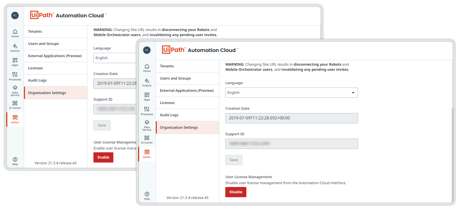The height and width of the screenshot is (208, 460).
Task: Click the Language label in the front window
Action: [x=234, y=83]
